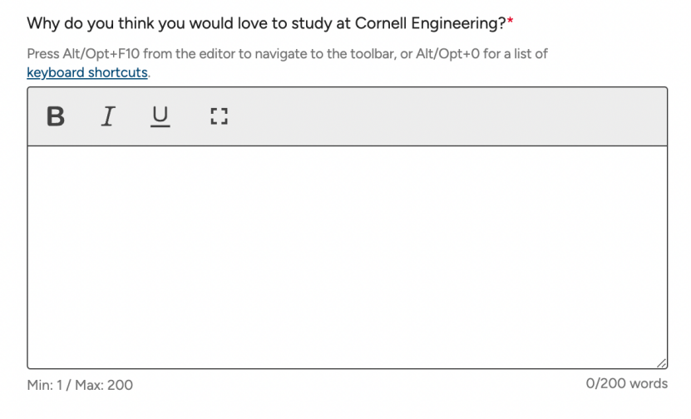691x419 pixels.
Task: Click the 0/200 words counter
Action: tap(627, 384)
